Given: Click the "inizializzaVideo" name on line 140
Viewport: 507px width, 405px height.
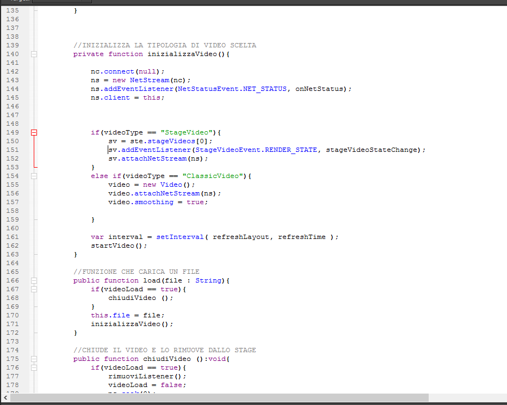Looking at the screenshot, I should pos(182,54).
